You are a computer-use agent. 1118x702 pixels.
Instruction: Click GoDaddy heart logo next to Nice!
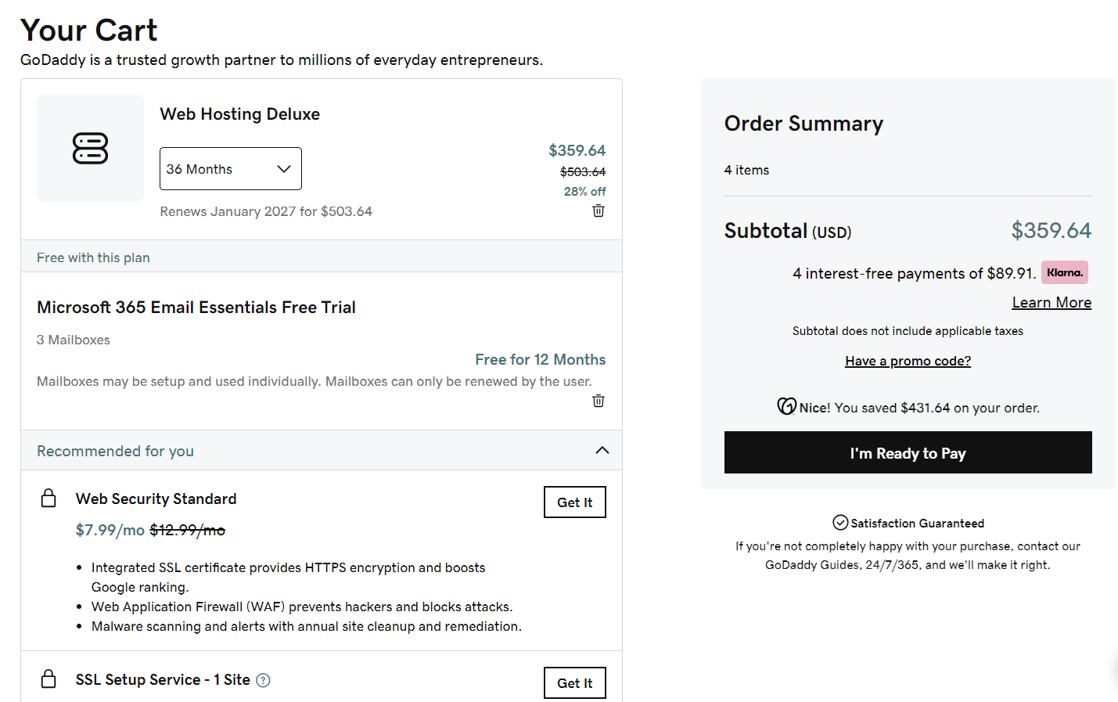(786, 406)
